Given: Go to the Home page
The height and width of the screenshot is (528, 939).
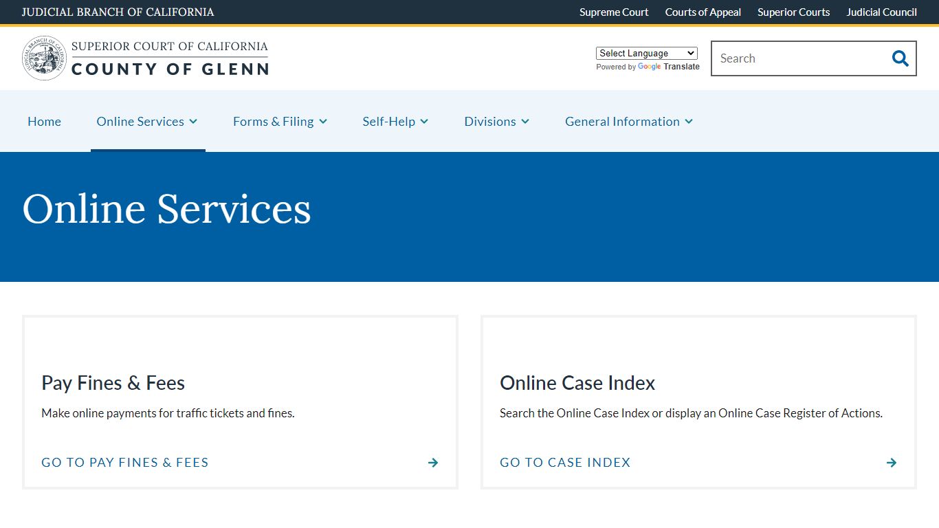Looking at the screenshot, I should 44,121.
